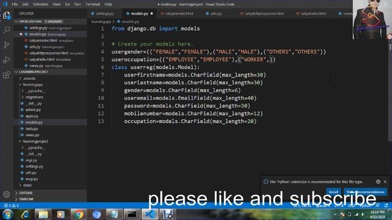
Task: Open the Help menu
Action: tap(108, 4)
